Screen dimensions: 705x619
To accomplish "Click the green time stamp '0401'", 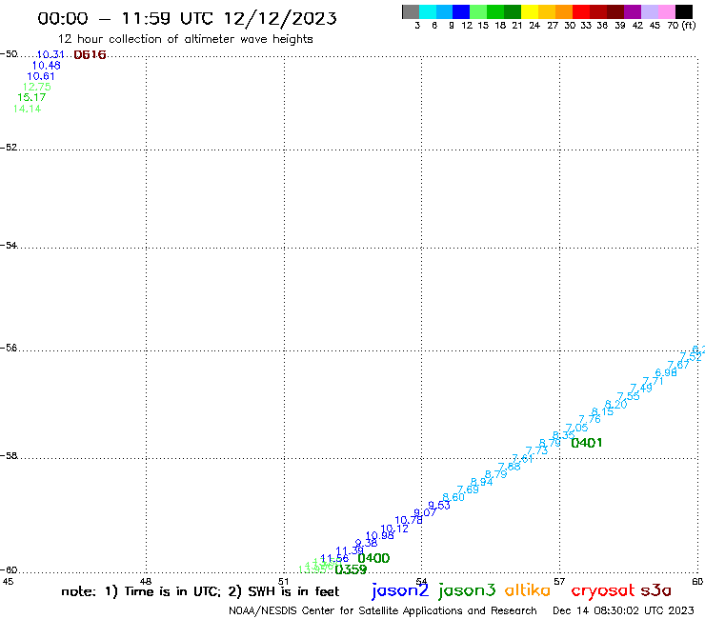I will tap(587, 443).
